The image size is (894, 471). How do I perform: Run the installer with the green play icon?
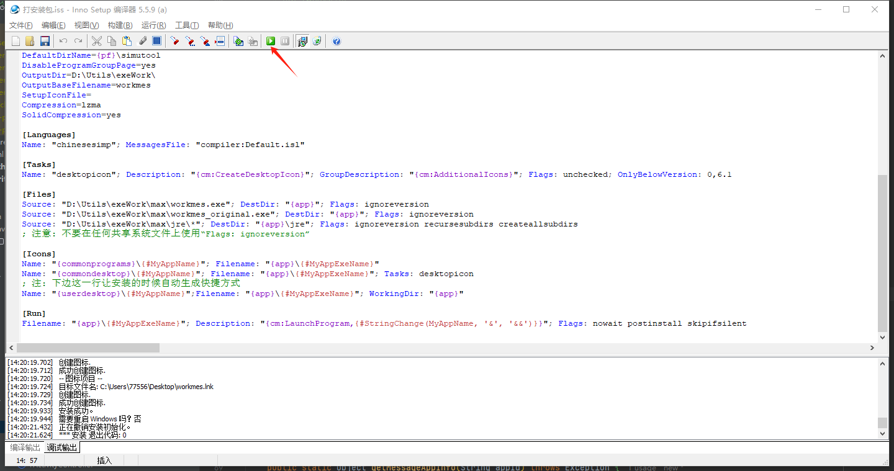pyautogui.click(x=271, y=41)
